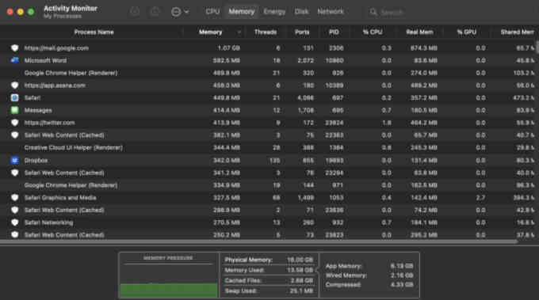The width and height of the screenshot is (539, 300).
Task: Click the 582.5 MB memory value
Action: pyautogui.click(x=226, y=60)
